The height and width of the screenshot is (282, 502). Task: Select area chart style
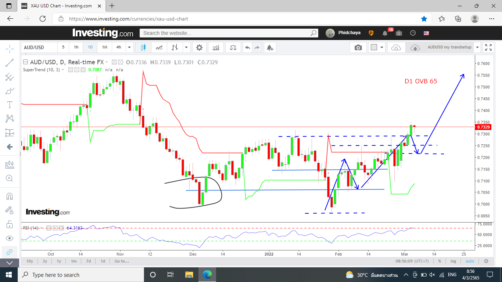pyautogui.click(x=159, y=47)
